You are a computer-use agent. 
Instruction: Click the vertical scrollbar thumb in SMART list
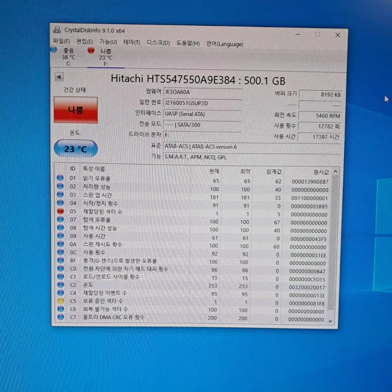tap(333, 242)
